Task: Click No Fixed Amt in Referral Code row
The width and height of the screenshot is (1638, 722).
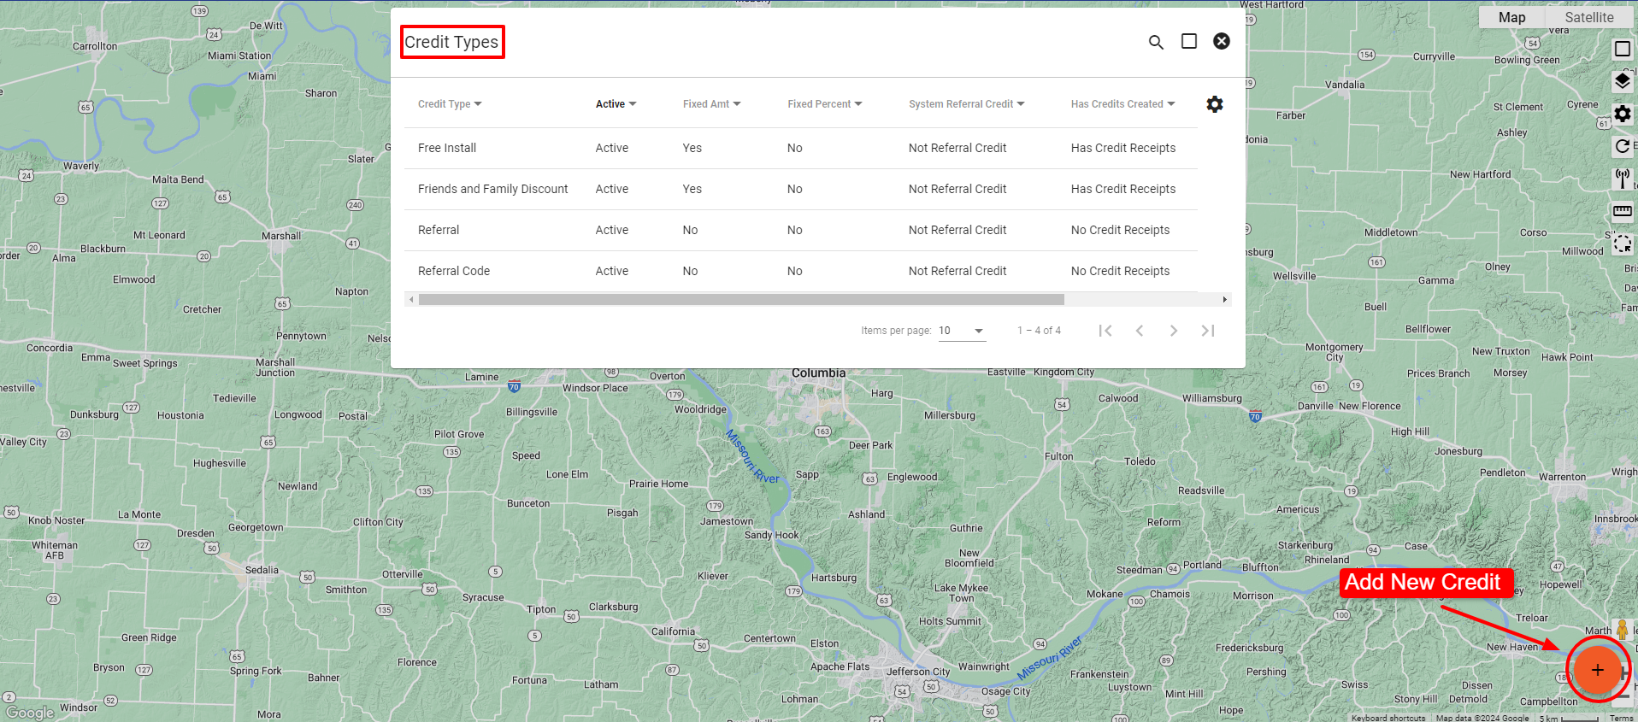Action: pos(690,271)
